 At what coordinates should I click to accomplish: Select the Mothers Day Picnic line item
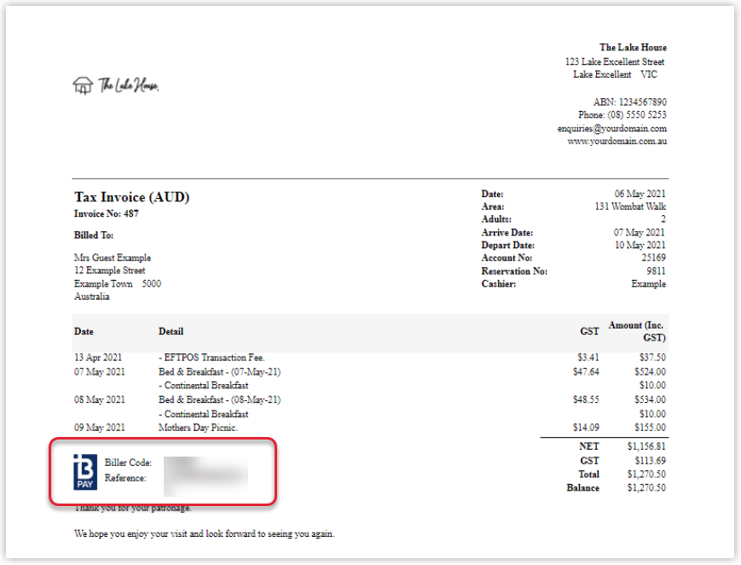198,428
